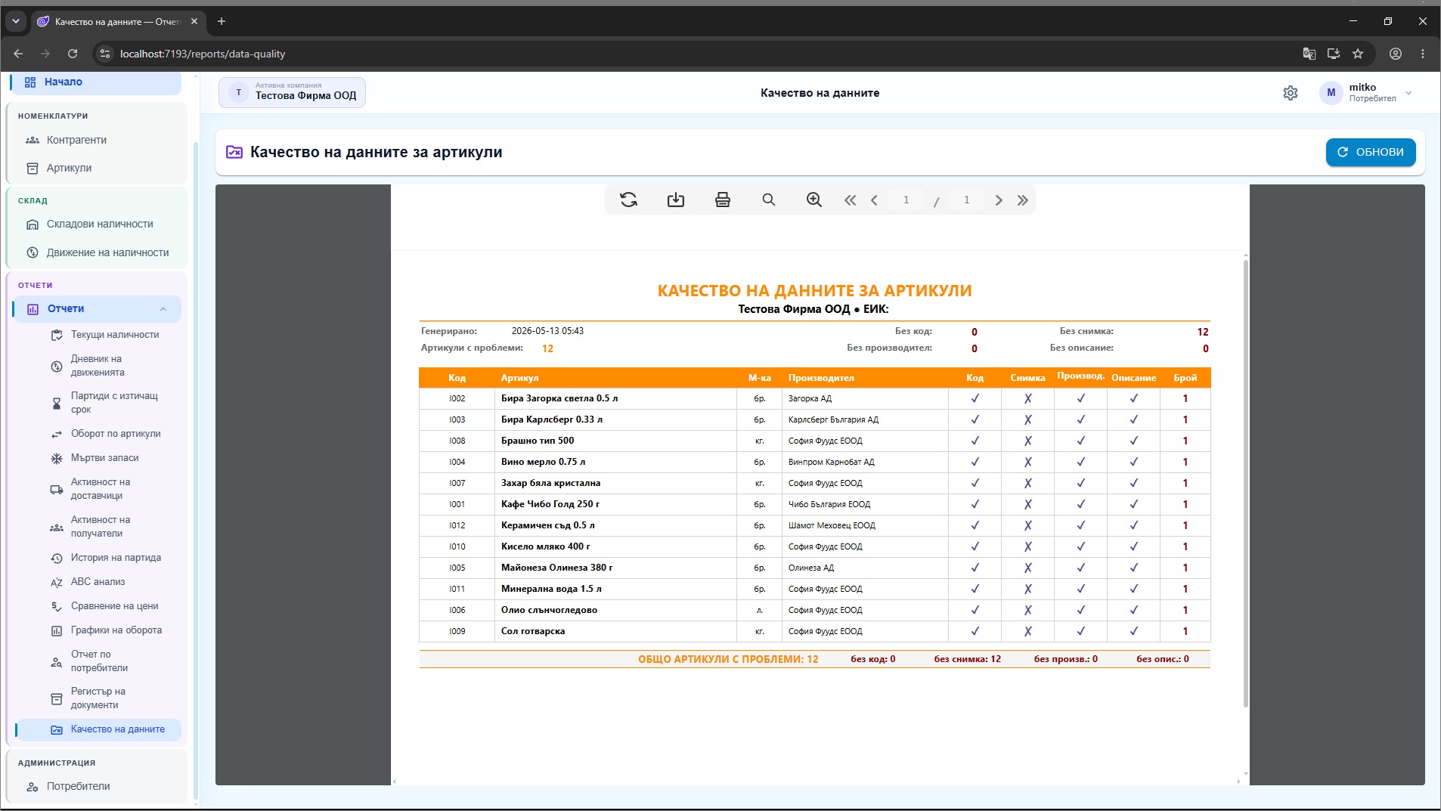Open active company selector Тестова Фирма ООД

click(292, 92)
